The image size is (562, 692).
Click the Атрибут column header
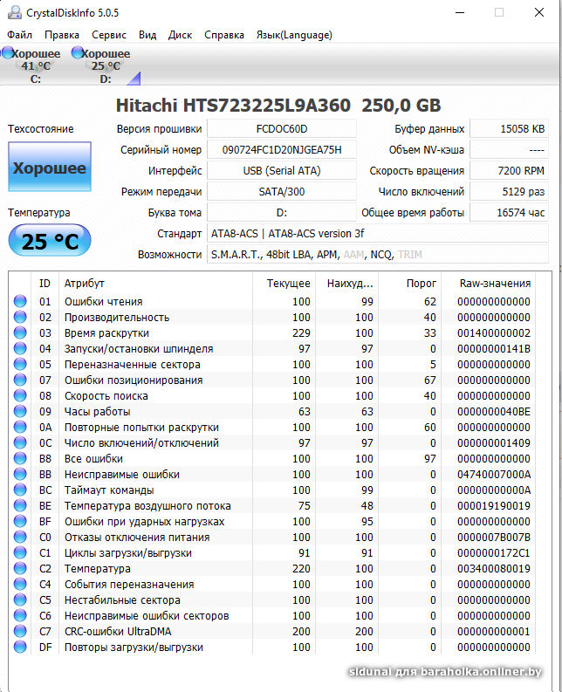[155, 284]
